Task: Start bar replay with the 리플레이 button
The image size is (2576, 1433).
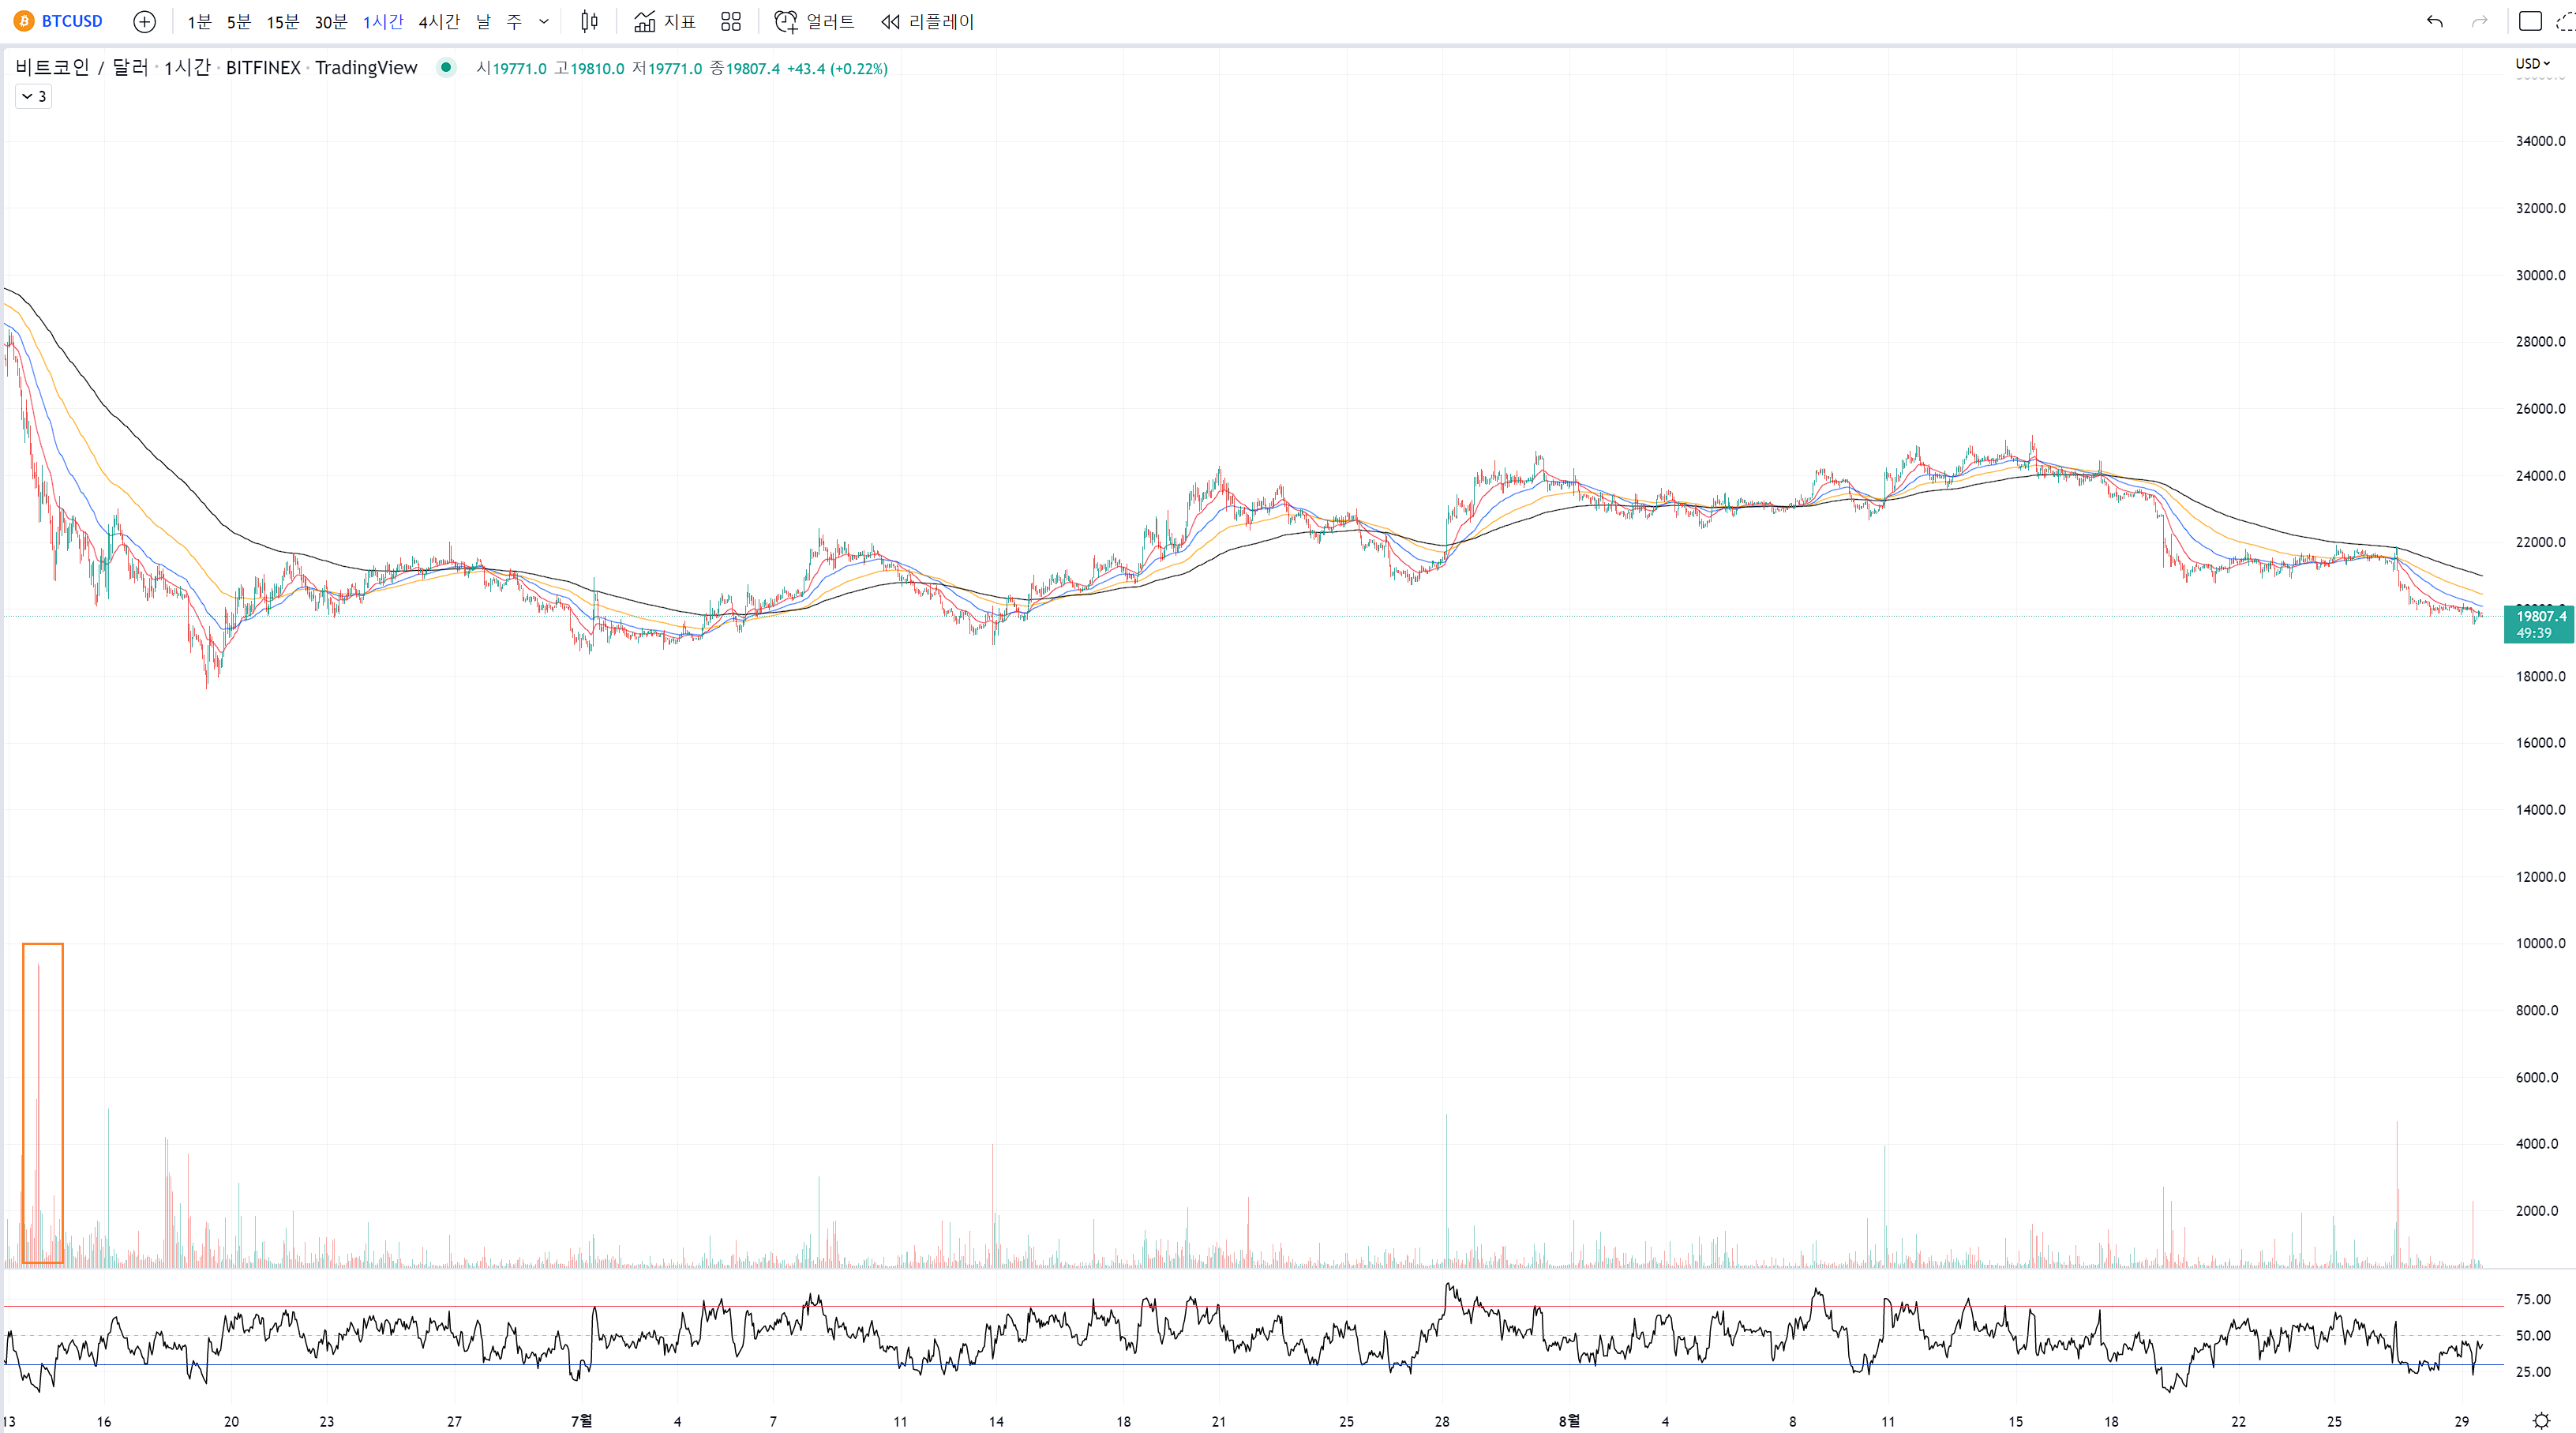Action: pos(927,21)
